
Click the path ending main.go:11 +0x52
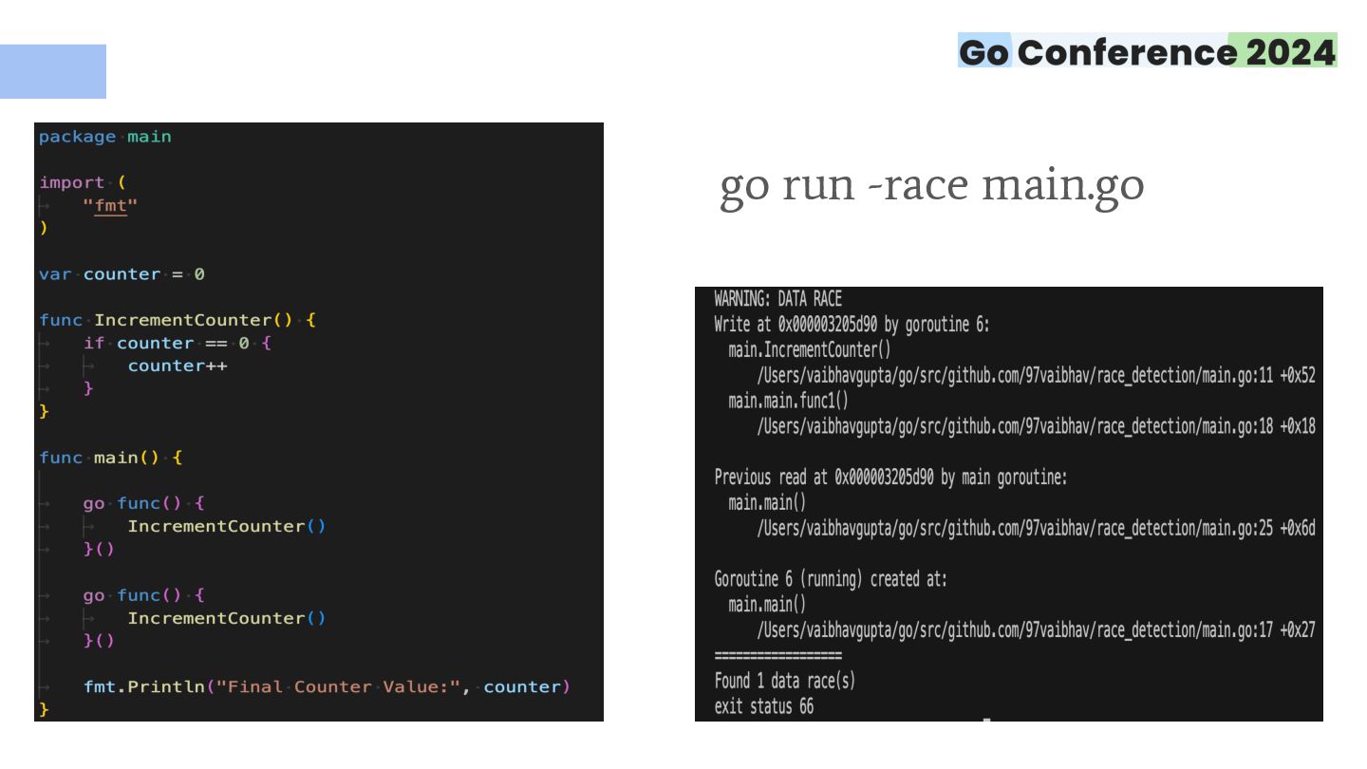pos(1036,375)
